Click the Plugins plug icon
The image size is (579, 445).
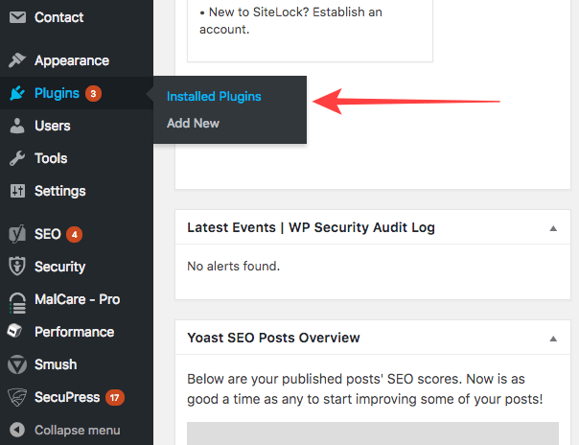click(16, 93)
